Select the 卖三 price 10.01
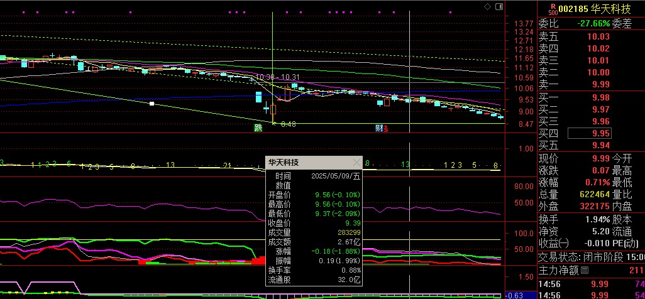 tap(598, 60)
